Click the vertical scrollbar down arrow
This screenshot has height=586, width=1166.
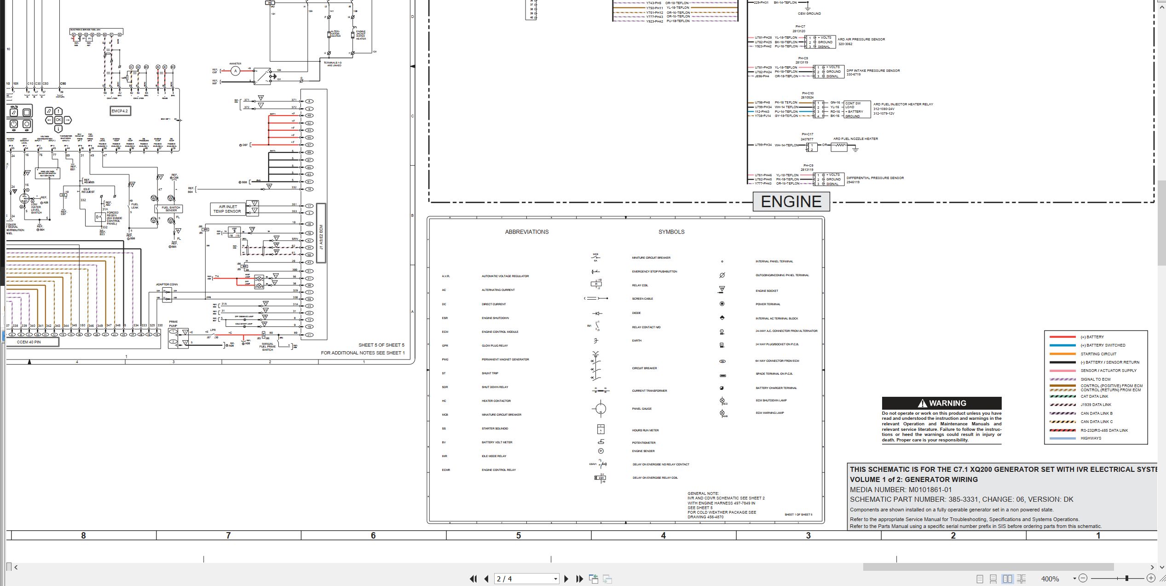pyautogui.click(x=1162, y=567)
